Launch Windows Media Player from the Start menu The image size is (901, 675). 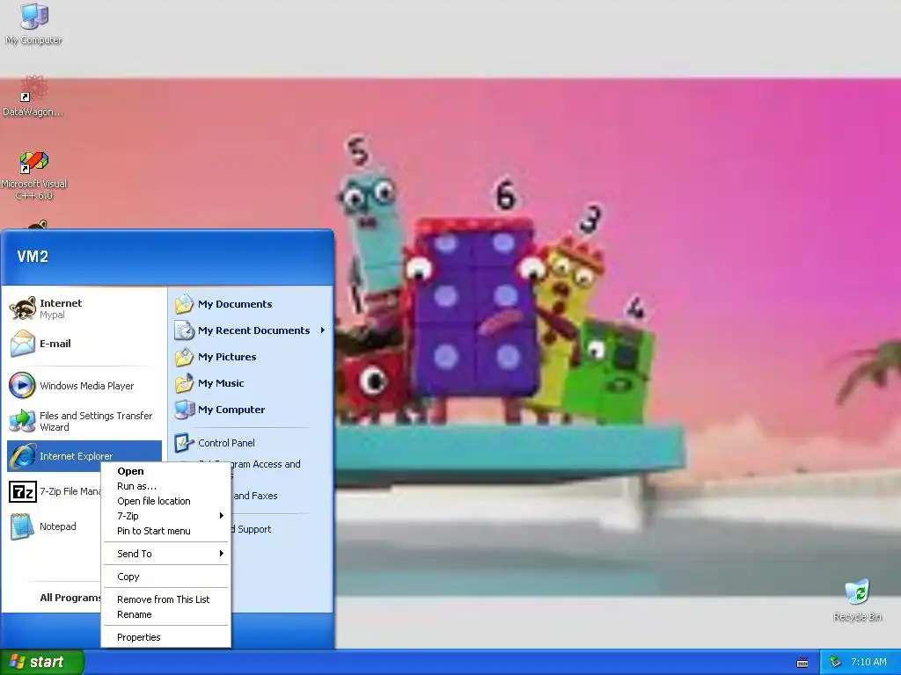tap(84, 386)
